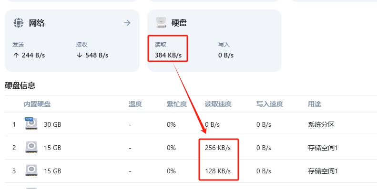The width and height of the screenshot is (377, 189).
Task: Click the 读取速度 column header
Action: coord(218,104)
